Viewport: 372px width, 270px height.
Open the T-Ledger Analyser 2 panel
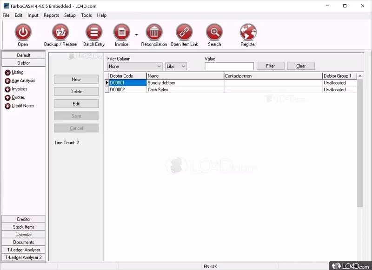tap(24, 257)
